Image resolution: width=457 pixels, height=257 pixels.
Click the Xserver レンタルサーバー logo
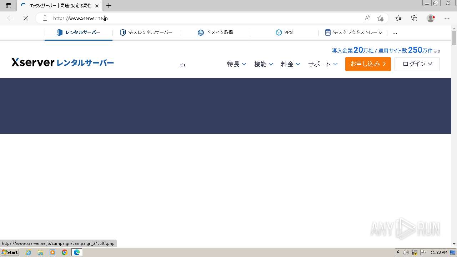[x=62, y=63]
